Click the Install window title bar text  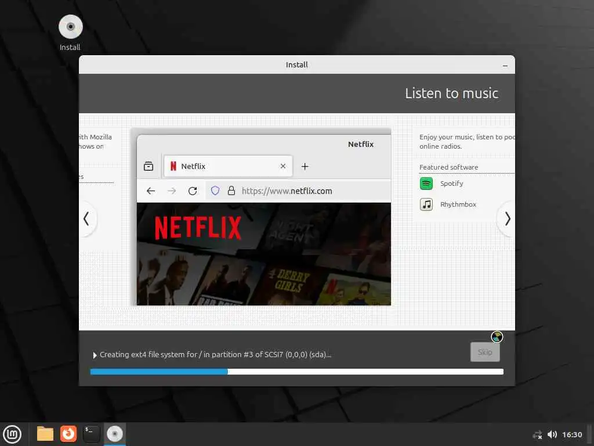[x=296, y=65]
